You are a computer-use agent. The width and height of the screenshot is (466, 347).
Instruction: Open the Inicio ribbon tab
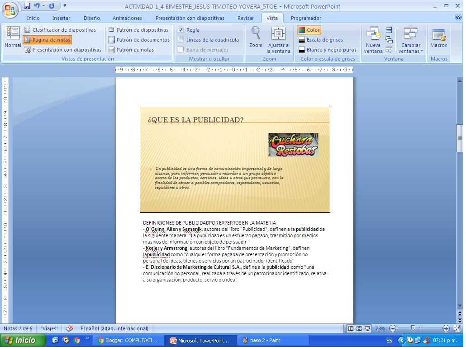point(33,18)
